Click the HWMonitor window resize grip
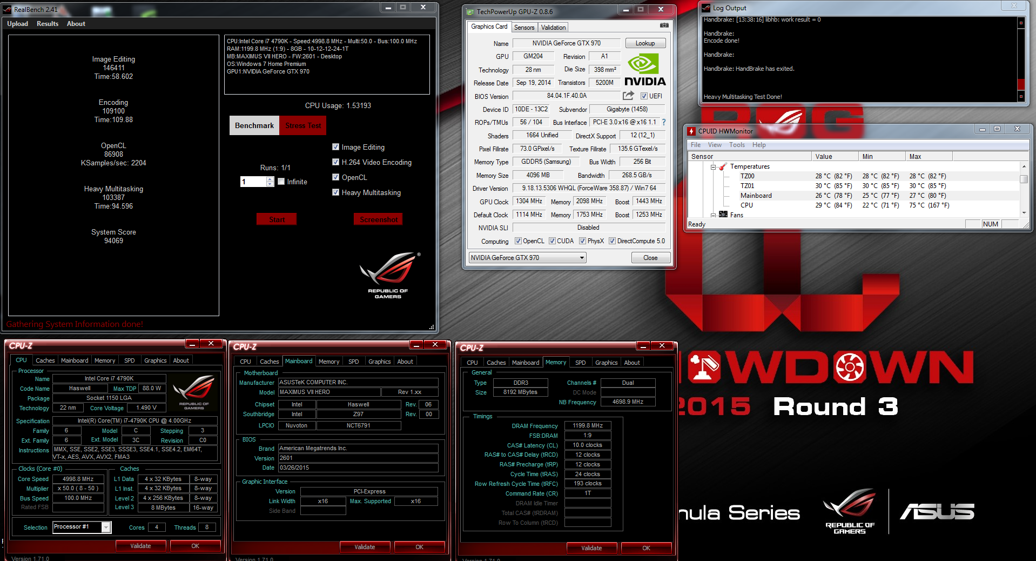This screenshot has width=1036, height=561. [1026, 225]
